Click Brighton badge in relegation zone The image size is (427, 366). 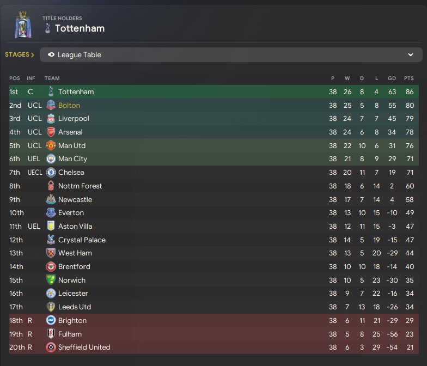point(51,320)
